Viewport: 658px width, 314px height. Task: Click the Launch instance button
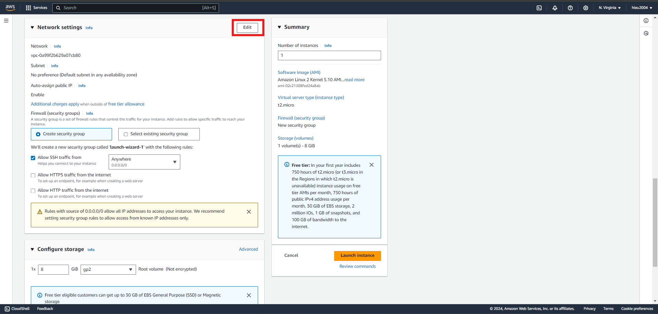pyautogui.click(x=357, y=255)
